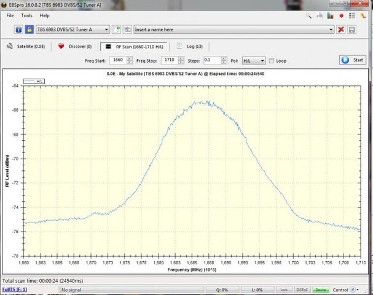Increase Freq Stop using up arrow
373x295 pixels.
point(181,58)
